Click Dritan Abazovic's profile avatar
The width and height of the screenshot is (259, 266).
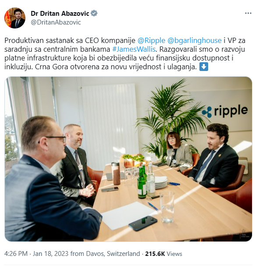[x=15, y=18]
